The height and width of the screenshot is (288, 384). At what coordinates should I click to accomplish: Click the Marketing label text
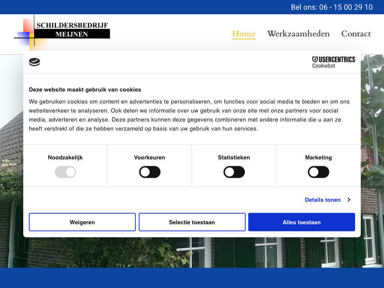[x=318, y=157]
